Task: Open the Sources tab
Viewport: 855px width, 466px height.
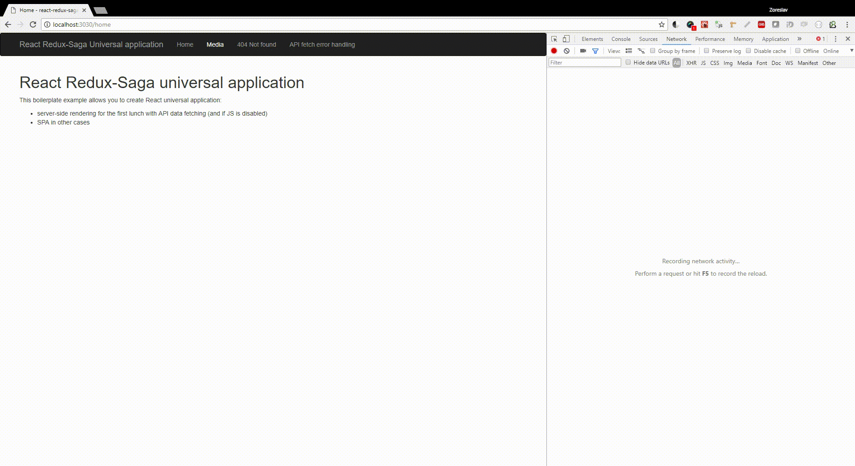Action: (648, 39)
